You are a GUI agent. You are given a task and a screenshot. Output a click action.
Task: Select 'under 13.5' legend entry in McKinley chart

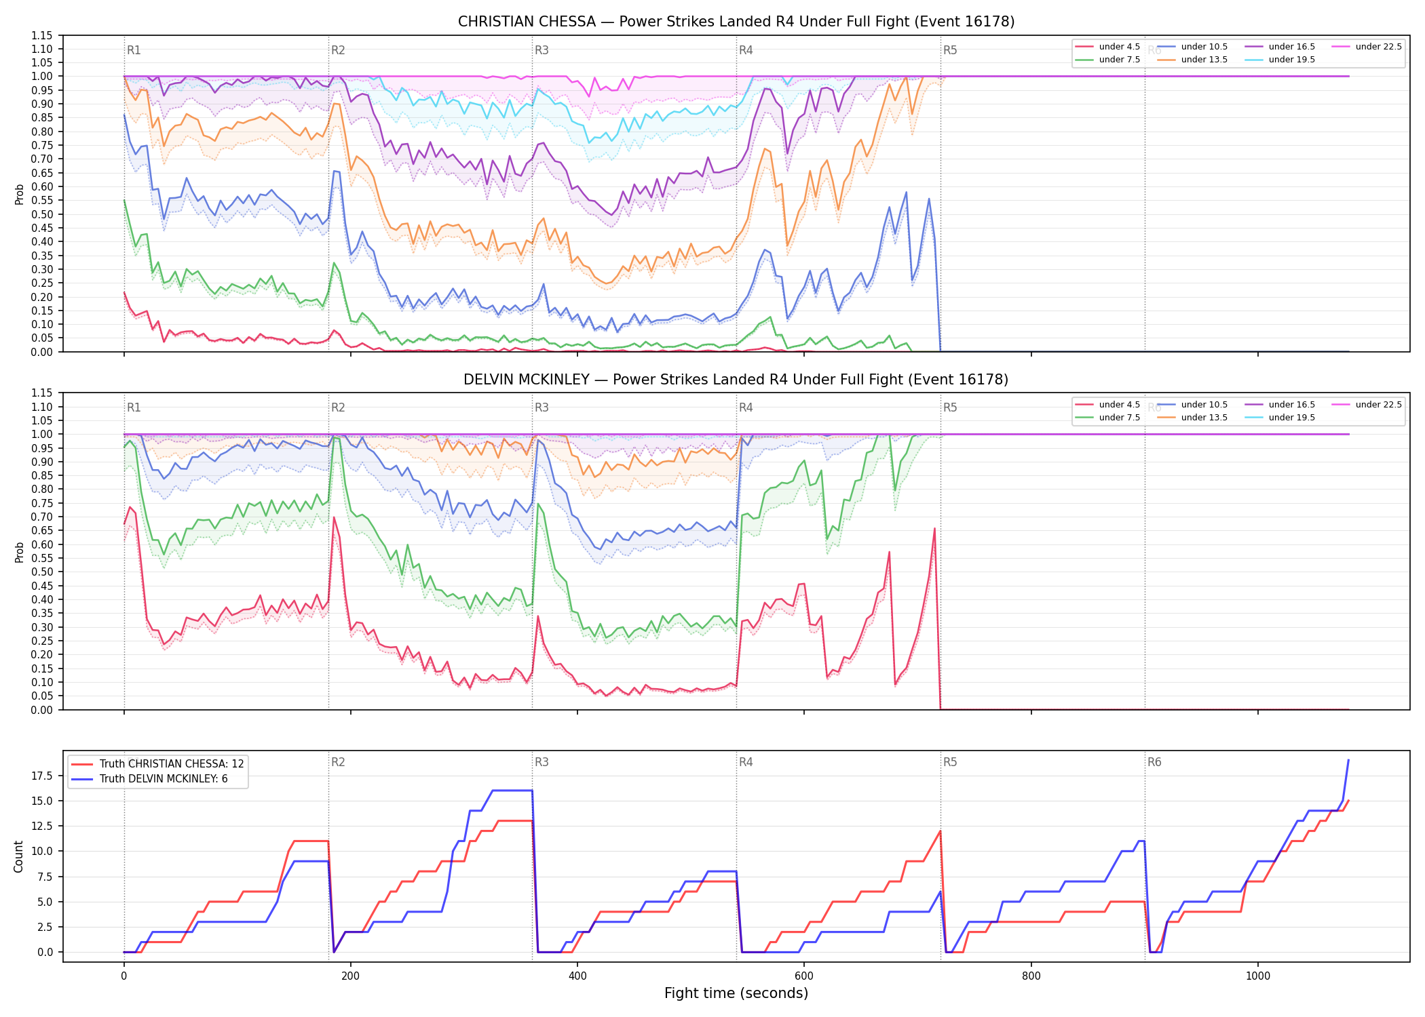click(1192, 418)
